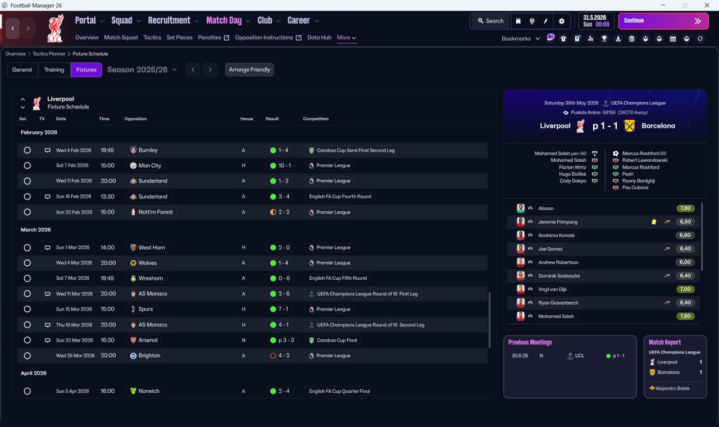The image size is (719, 427).
Task: Select the radio button for Arsenal fixture
Action: click(x=27, y=340)
